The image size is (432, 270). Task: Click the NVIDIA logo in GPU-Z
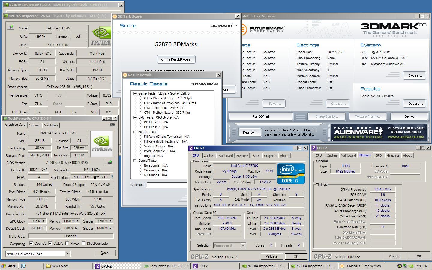coord(102,143)
